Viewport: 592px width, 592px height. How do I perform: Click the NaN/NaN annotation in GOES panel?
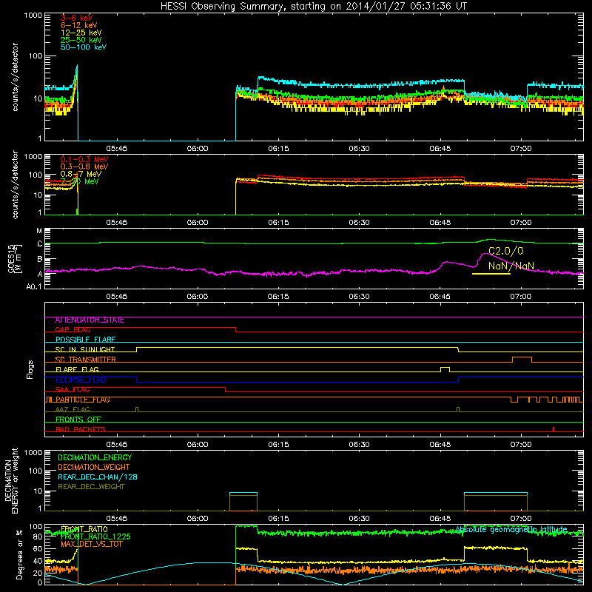click(511, 266)
